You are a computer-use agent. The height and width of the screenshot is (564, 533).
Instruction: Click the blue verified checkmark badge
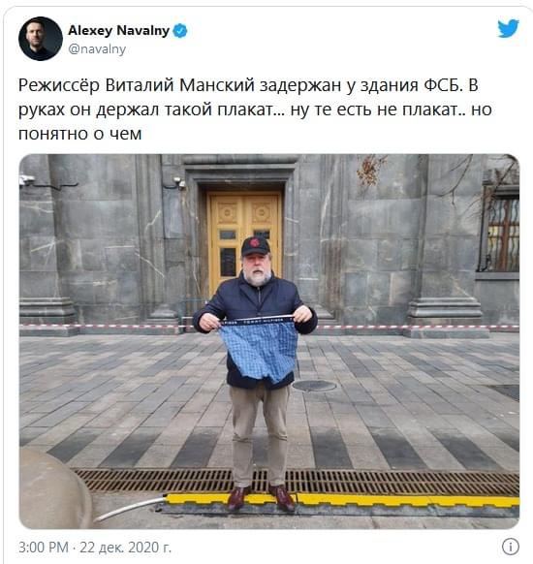pos(180,31)
